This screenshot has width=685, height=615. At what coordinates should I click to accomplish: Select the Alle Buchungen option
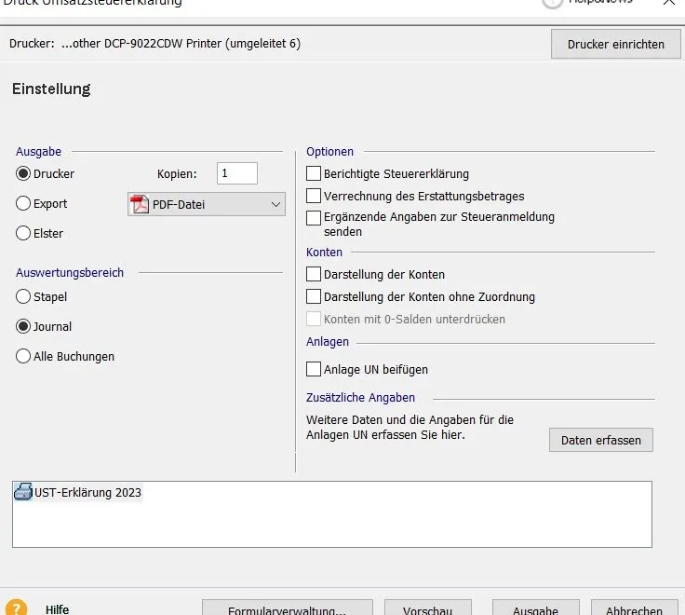pyautogui.click(x=24, y=356)
